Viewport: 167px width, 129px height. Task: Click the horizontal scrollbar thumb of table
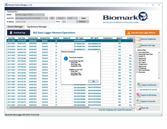coord(49,107)
